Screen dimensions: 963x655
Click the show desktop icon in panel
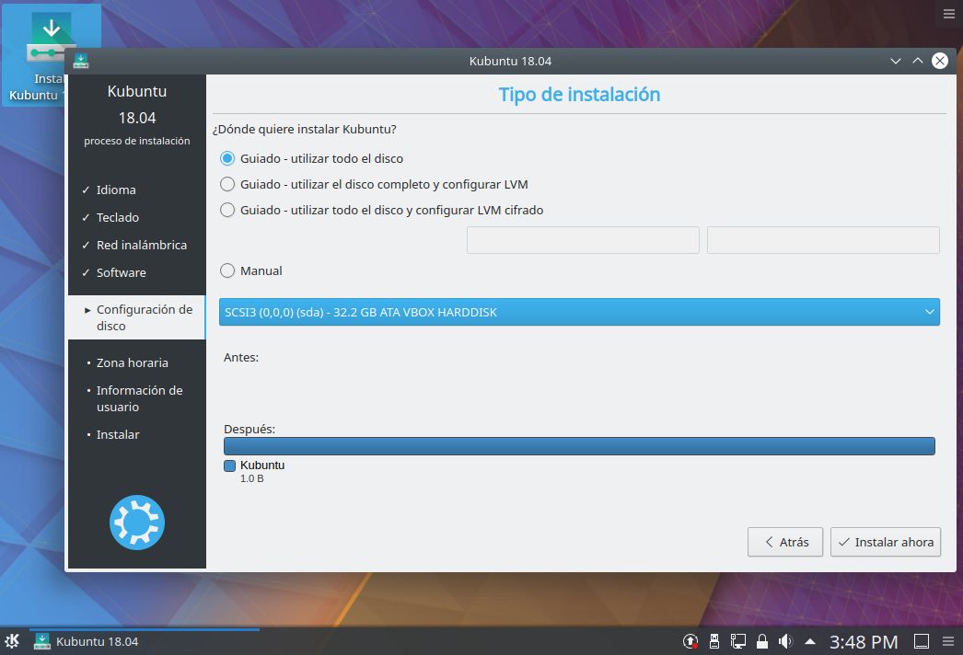[x=922, y=641]
